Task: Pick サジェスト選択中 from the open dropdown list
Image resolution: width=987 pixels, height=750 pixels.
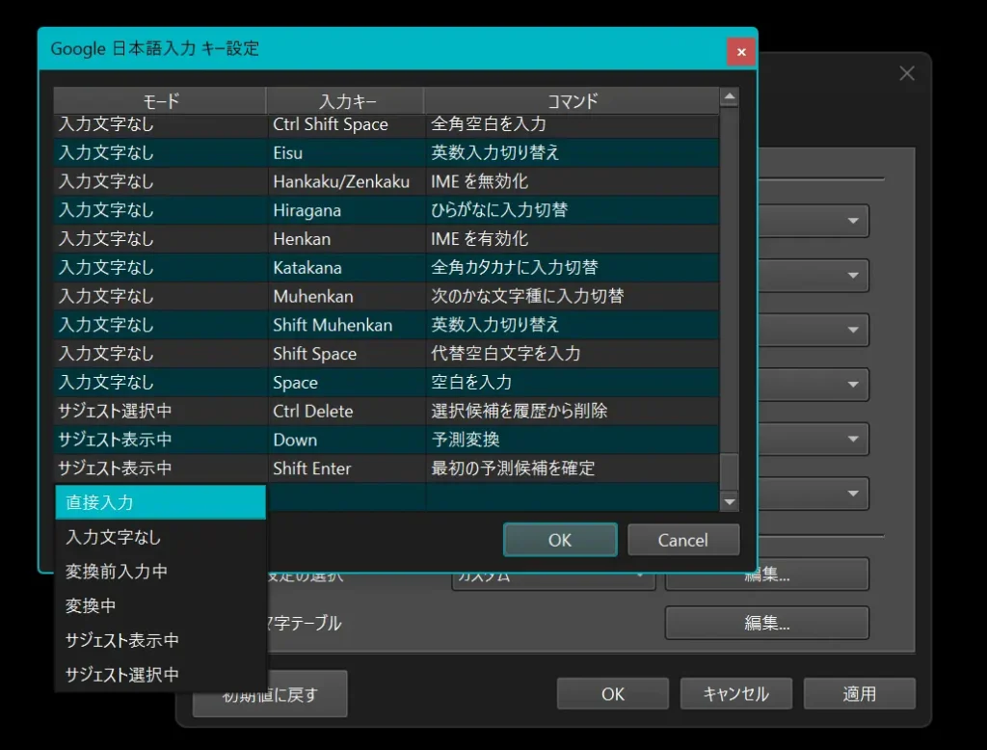Action: 161,675
